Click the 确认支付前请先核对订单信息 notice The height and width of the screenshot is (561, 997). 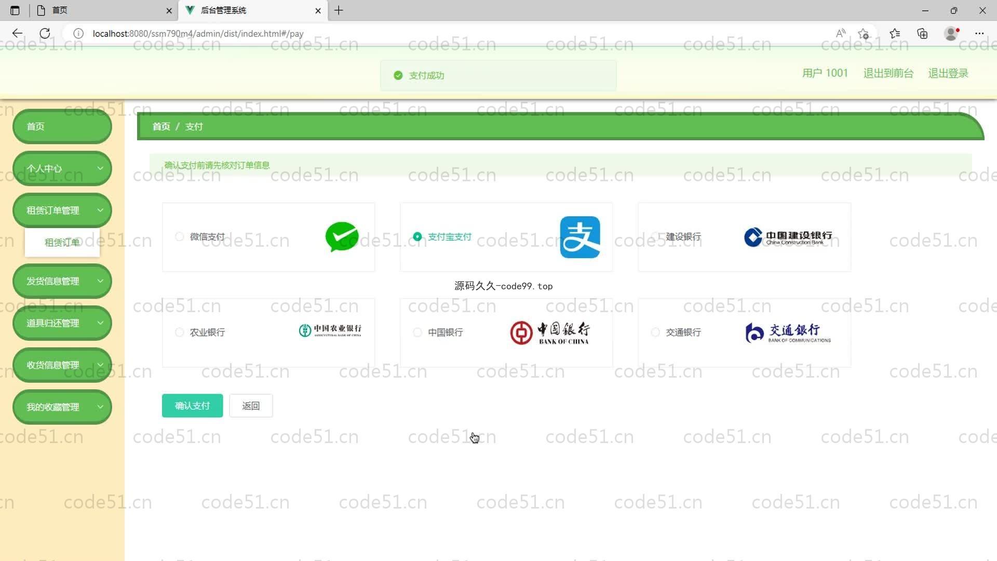coord(560,165)
